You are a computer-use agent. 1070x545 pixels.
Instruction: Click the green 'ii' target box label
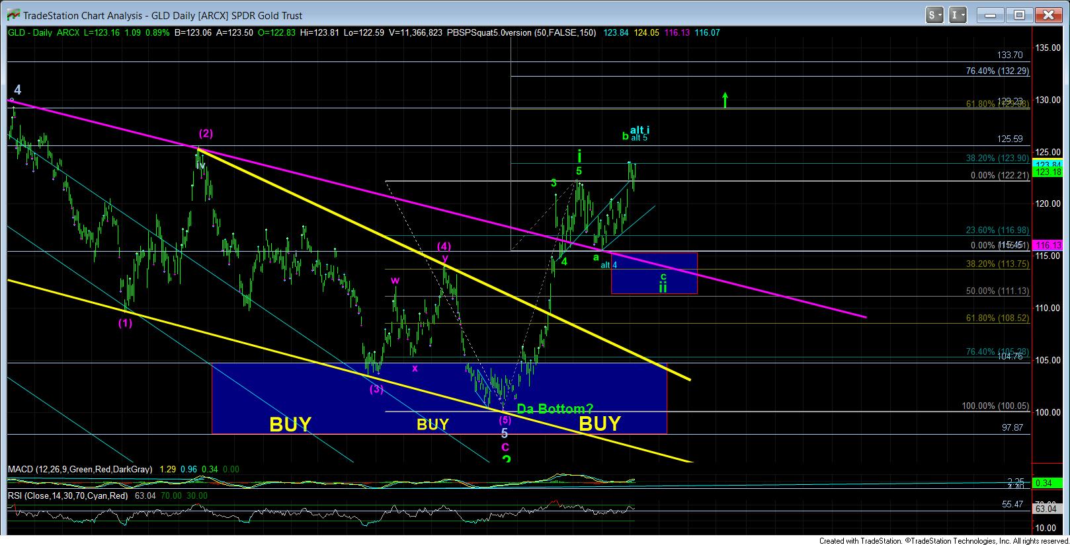coord(663,287)
